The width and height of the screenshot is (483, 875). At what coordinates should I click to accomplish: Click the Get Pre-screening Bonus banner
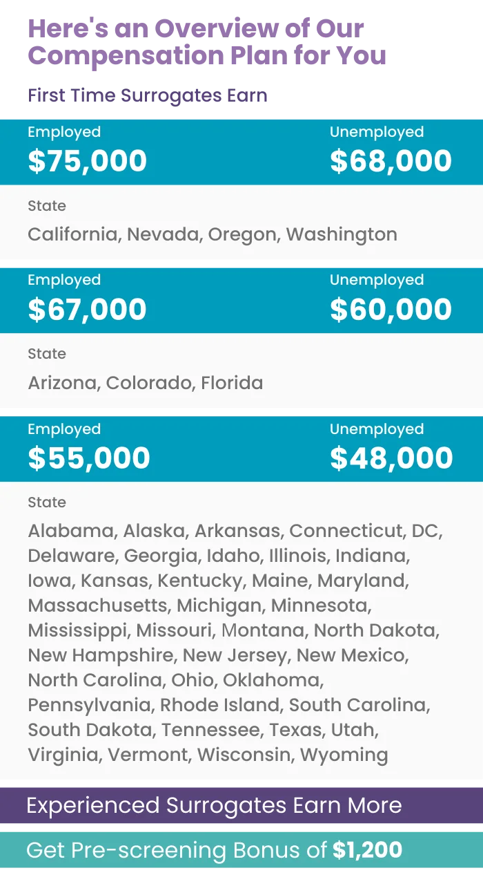tap(214, 850)
